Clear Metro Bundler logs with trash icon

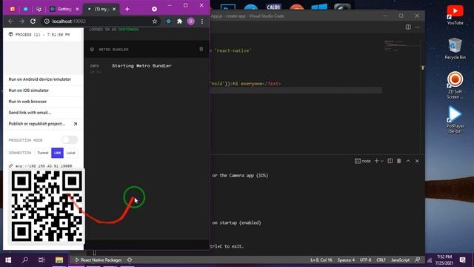pyautogui.click(x=201, y=49)
